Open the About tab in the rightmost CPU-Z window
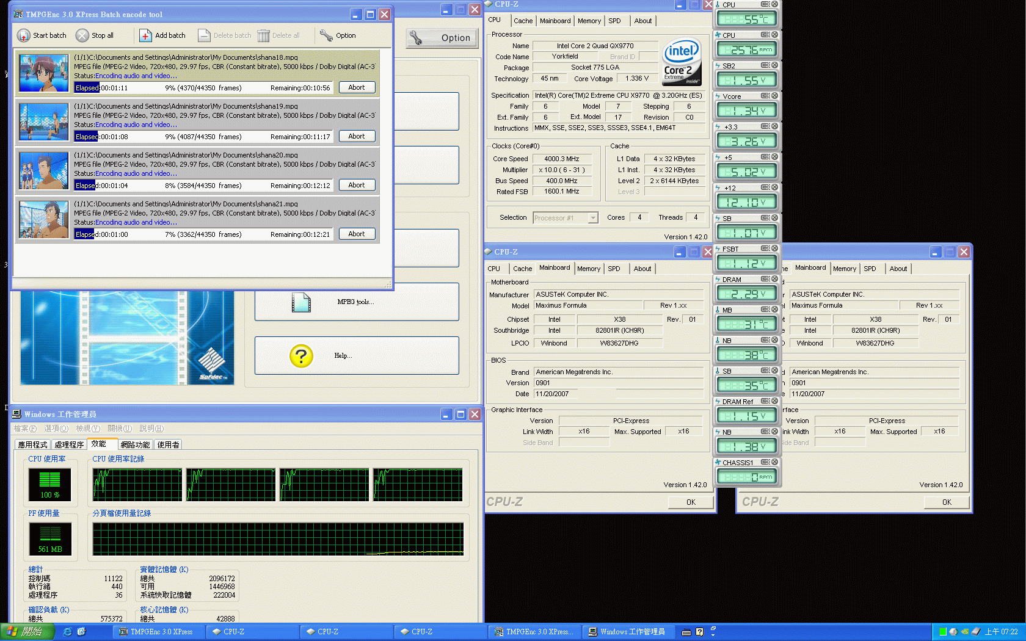Screen dimensions: 1026x641 click(x=898, y=269)
